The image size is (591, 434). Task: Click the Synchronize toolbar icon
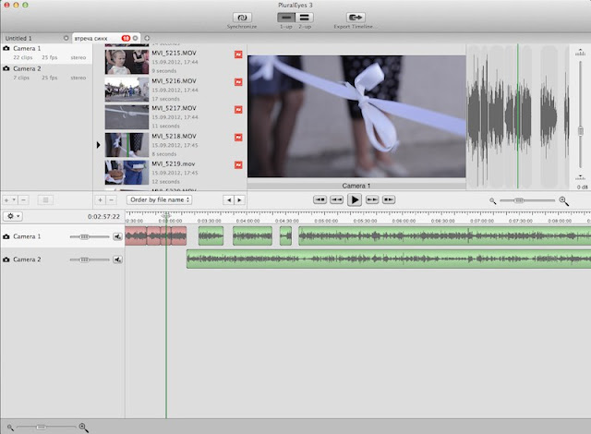[x=242, y=18]
